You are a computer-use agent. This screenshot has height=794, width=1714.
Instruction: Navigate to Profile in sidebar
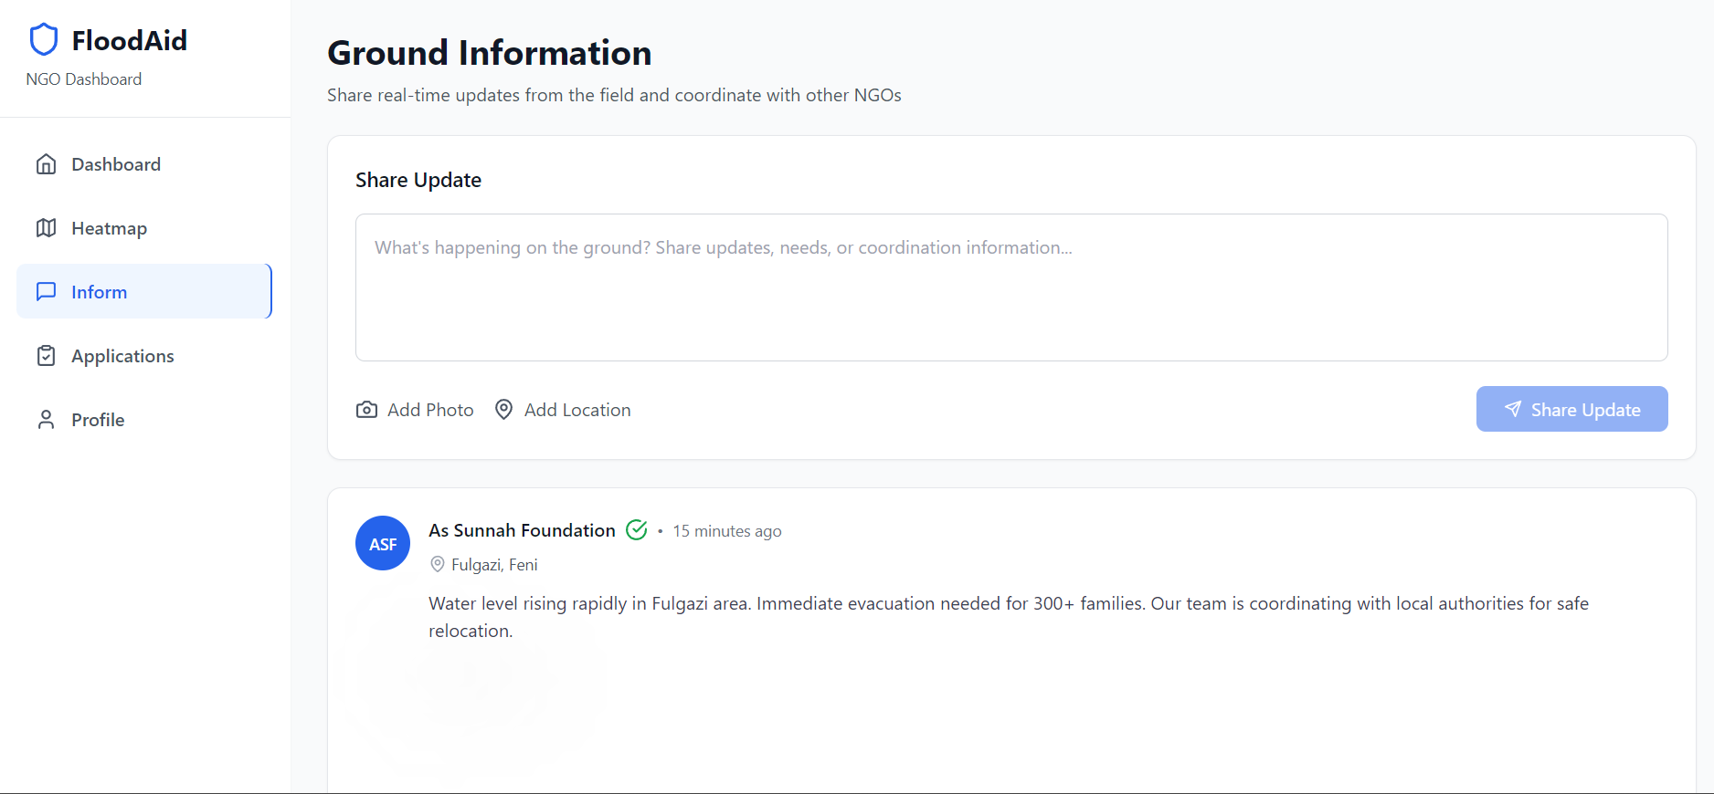click(98, 420)
